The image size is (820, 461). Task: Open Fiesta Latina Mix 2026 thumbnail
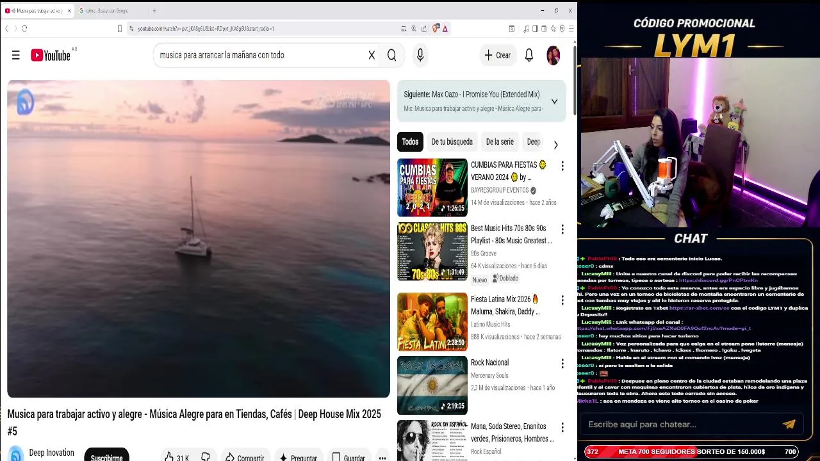[432, 321]
